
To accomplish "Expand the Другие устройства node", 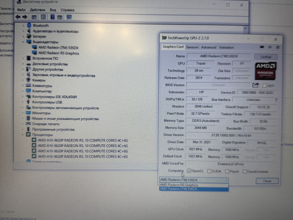I will click(23, 69).
